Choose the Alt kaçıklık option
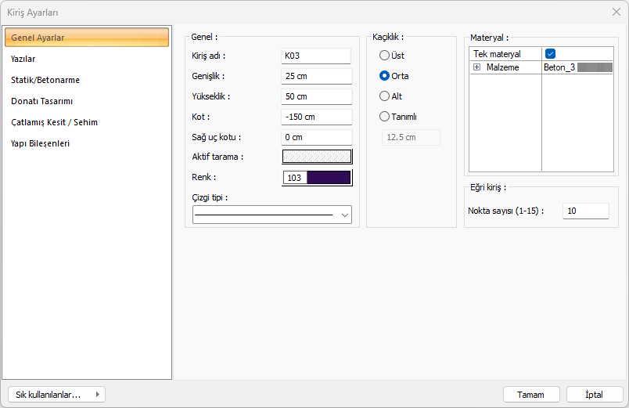The image size is (629, 408). (384, 96)
